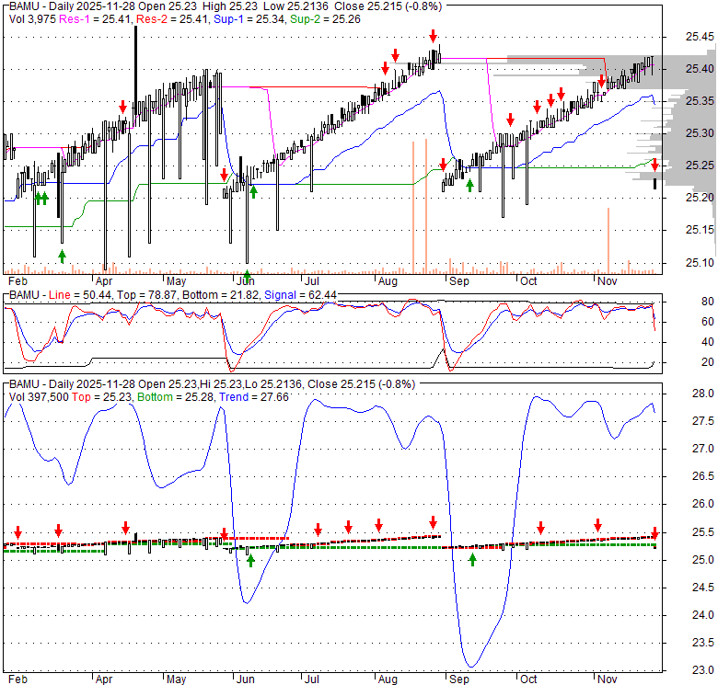Screen dimensions: 718x685
Task: Click the lone green arrow below February's price bars
Action: (62, 254)
